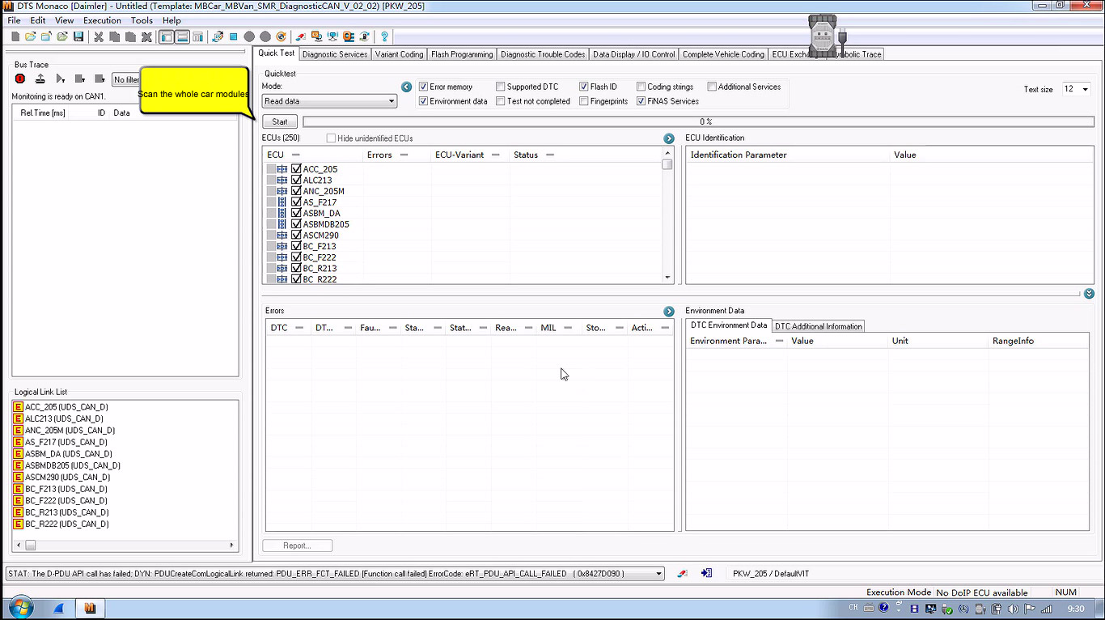This screenshot has width=1105, height=620.
Task: Uncheck the ACC_205 ECU checkbox
Action: click(x=296, y=169)
